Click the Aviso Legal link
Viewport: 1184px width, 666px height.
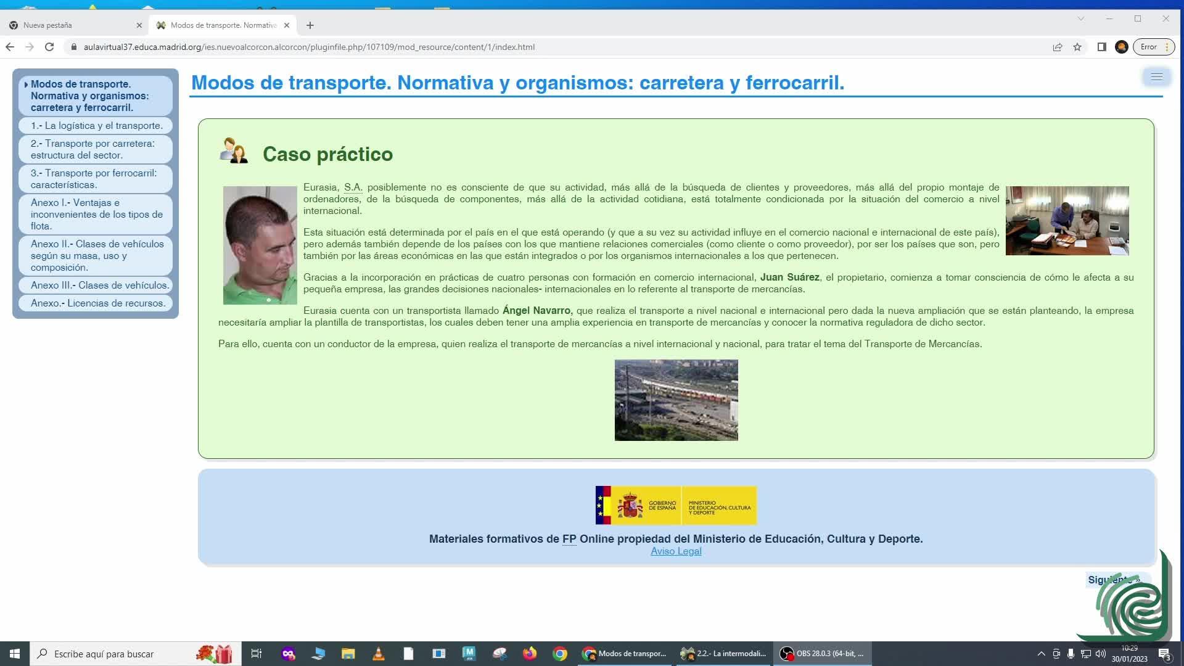point(676,551)
